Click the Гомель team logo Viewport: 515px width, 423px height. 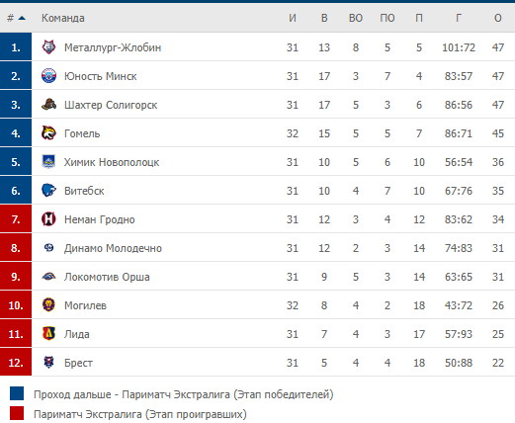pos(48,133)
